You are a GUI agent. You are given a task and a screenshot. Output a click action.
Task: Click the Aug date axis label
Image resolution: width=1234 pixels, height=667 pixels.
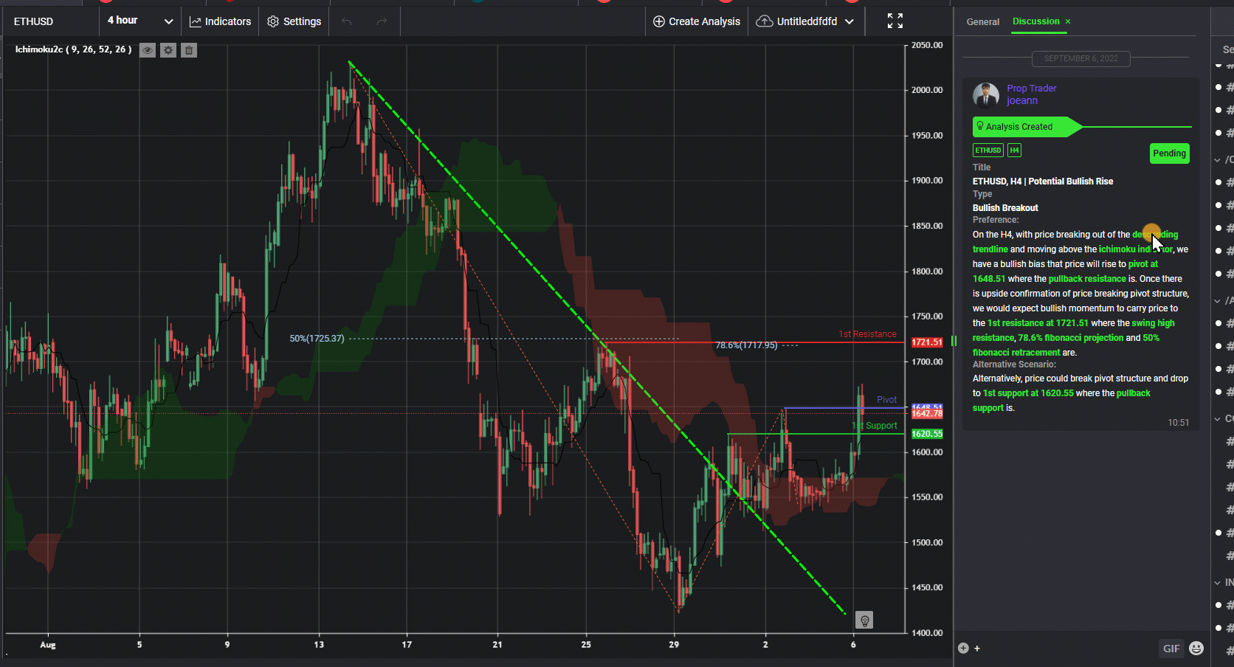48,645
